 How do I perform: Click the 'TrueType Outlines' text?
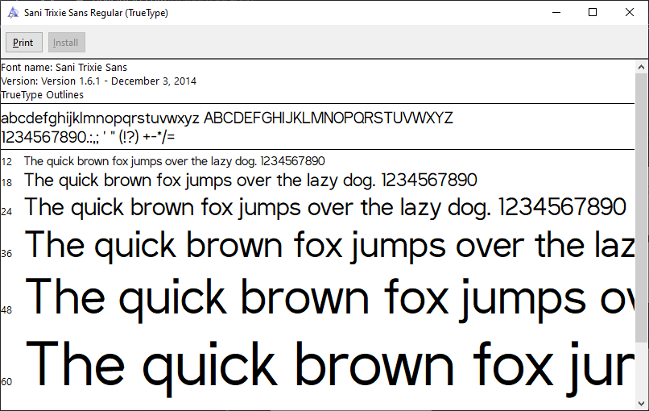[x=42, y=95]
